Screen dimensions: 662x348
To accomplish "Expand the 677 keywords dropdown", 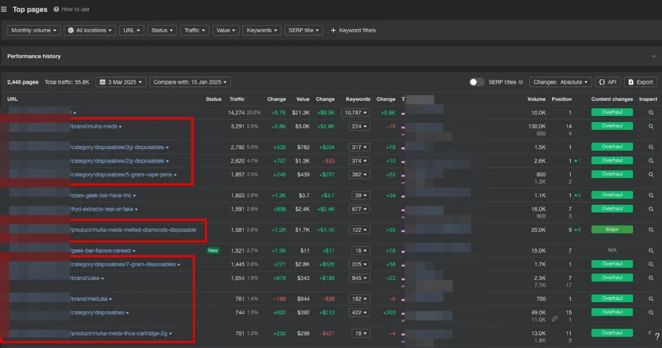I will click(359, 209).
